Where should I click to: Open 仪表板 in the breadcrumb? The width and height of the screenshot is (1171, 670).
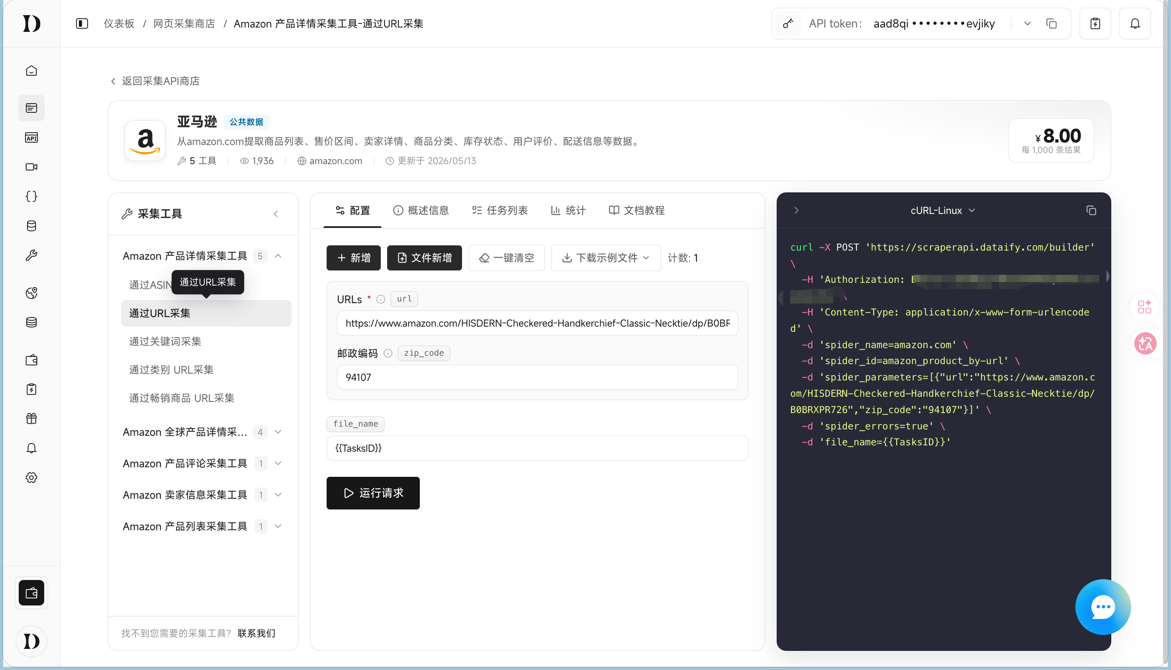pos(119,24)
